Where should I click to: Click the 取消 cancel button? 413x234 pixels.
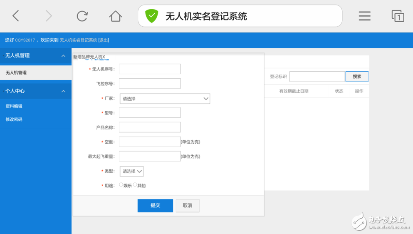point(188,205)
